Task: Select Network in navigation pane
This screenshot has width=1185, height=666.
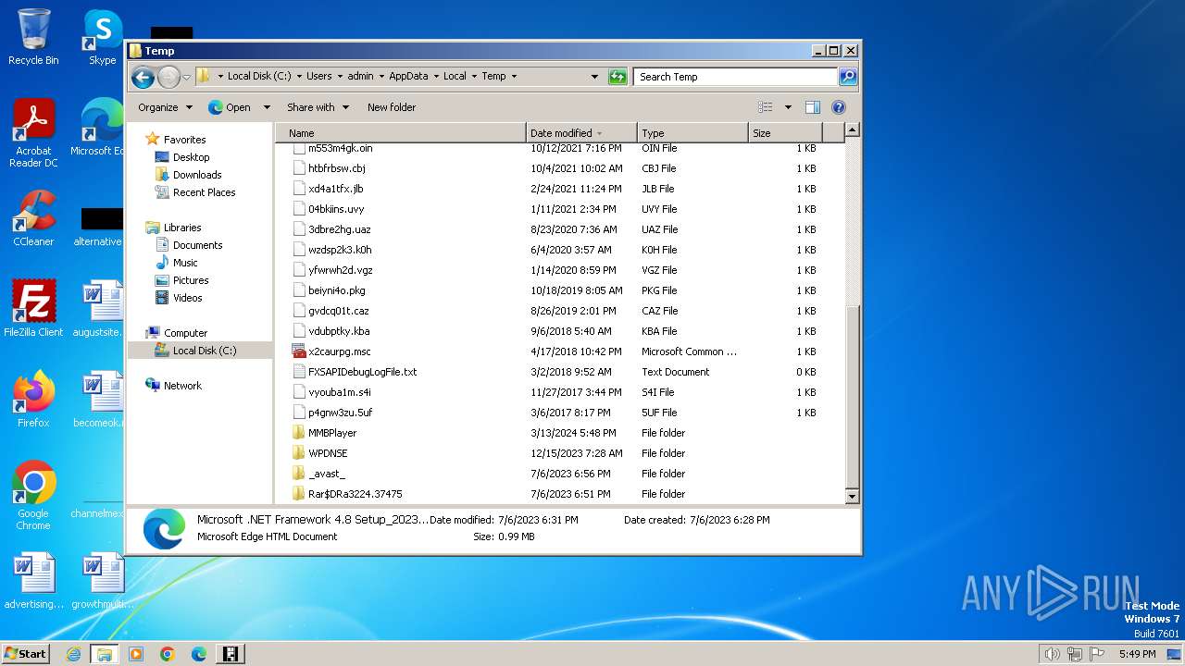Action: (182, 386)
